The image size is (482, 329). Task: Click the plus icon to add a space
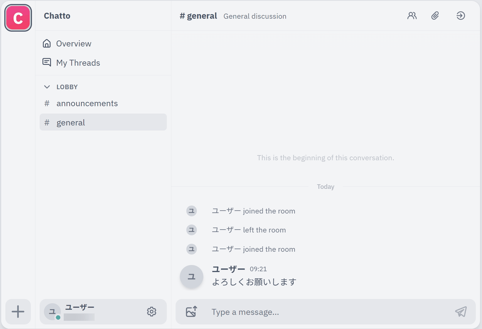pyautogui.click(x=18, y=312)
